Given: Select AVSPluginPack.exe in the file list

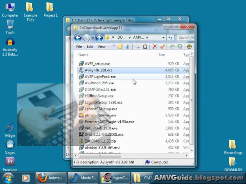Looking at the screenshot, I should coord(133,77).
